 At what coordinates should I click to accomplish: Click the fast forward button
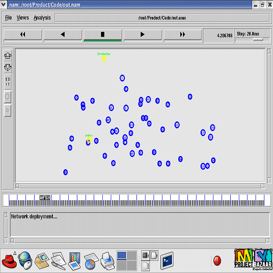point(182,35)
